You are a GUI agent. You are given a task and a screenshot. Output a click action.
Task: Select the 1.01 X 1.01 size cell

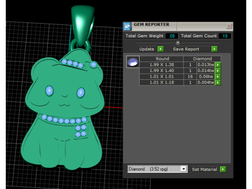point(162,77)
